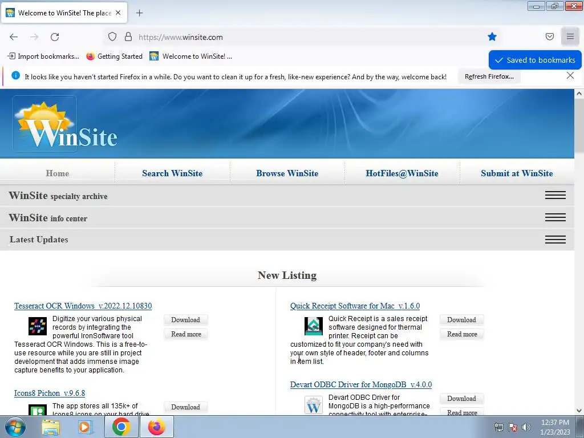The width and height of the screenshot is (584, 438).
Task: Click the blue bookmark star
Action: coord(492,36)
